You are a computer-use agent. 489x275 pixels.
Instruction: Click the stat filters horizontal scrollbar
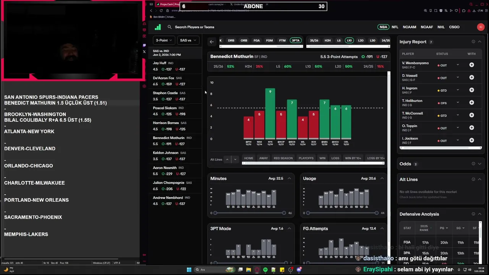click(x=261, y=47)
